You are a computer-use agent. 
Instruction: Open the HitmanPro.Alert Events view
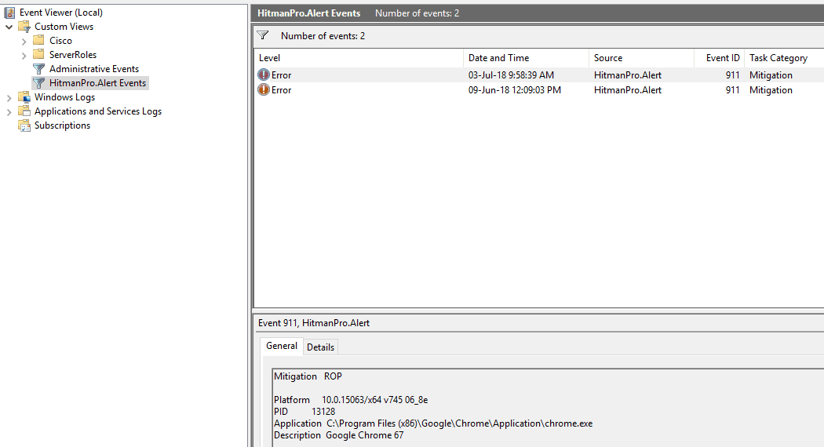click(98, 83)
